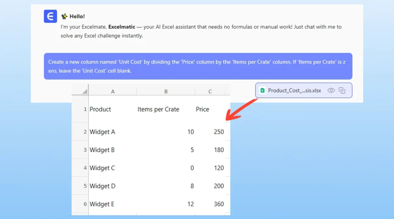Image resolution: width=394 pixels, height=219 pixels.
Task: Open the Product_Cost xlsx file attachment
Action: 294,90
